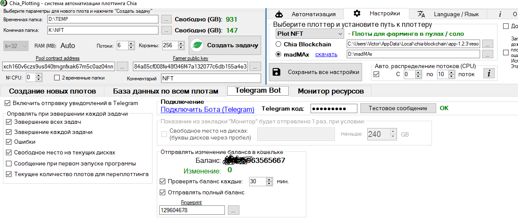Click the Telegram код password field
The height and width of the screenshot is (222, 518).
(334, 108)
